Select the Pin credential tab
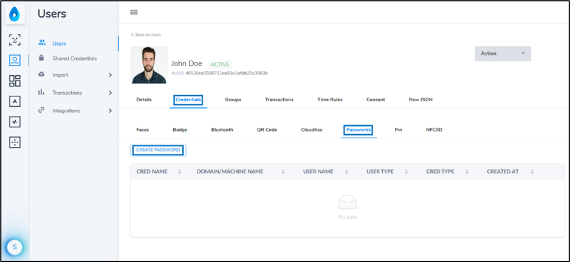Image resolution: width=570 pixels, height=262 pixels. (x=399, y=130)
